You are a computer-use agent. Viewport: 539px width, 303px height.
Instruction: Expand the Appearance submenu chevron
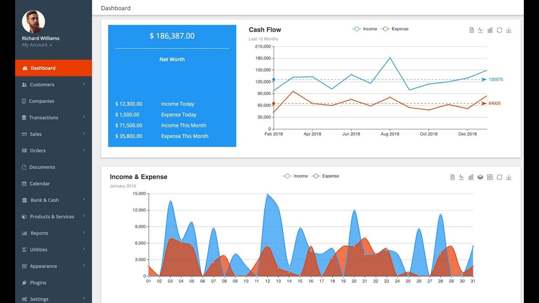coord(84,266)
